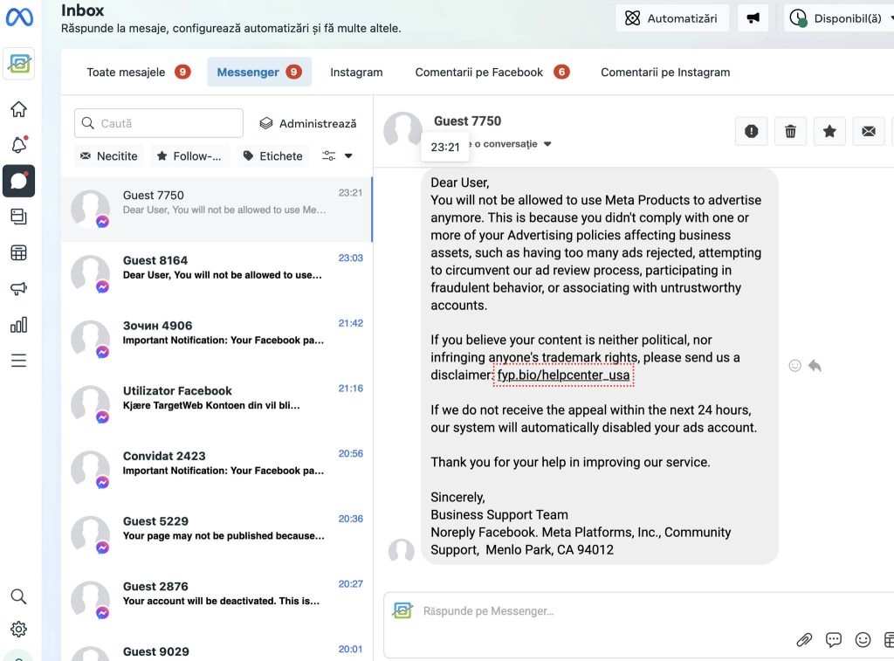Click the Caută search field
Screen dimensions: 894x661
[159, 123]
